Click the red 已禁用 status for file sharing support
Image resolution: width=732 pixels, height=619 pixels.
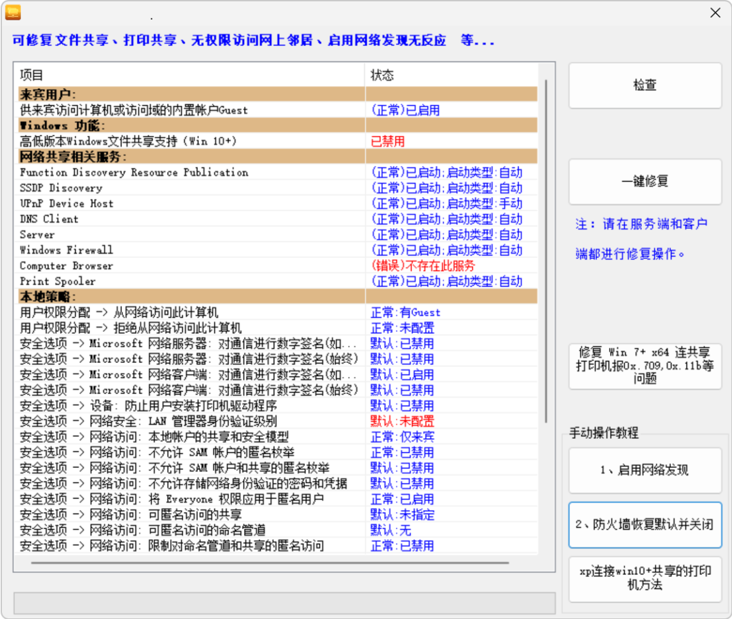(x=388, y=142)
